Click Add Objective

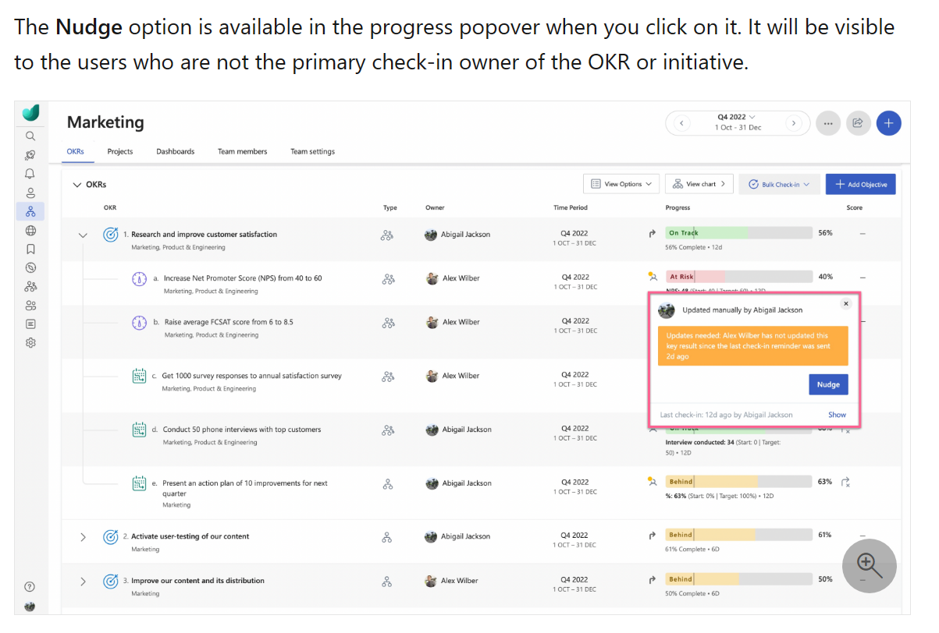point(860,184)
